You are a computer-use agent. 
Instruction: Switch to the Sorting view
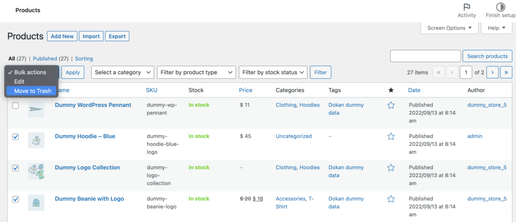84,59
